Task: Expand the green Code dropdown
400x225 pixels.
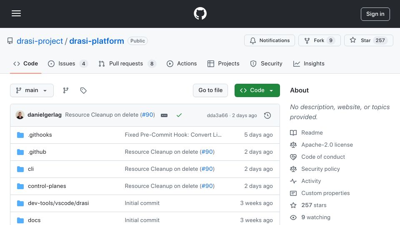Action: [257, 90]
